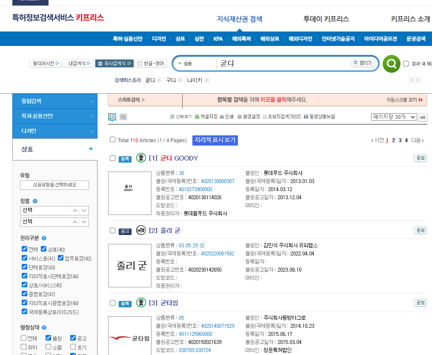Go to results page 2
The width and height of the screenshot is (432, 355).
394,140
